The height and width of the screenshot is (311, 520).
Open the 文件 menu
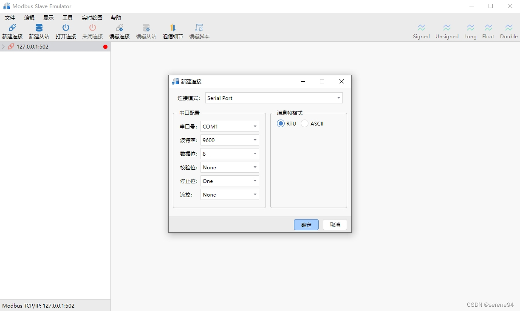click(x=10, y=17)
